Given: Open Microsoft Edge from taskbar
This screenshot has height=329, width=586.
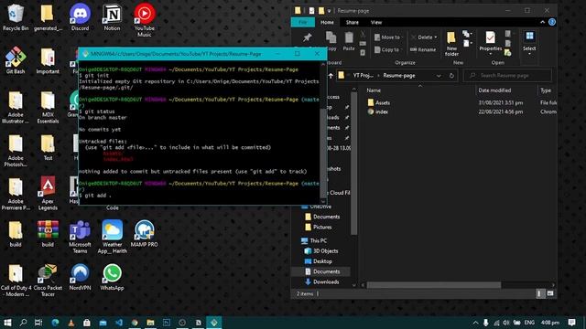Looking at the screenshot, I should (x=55, y=323).
